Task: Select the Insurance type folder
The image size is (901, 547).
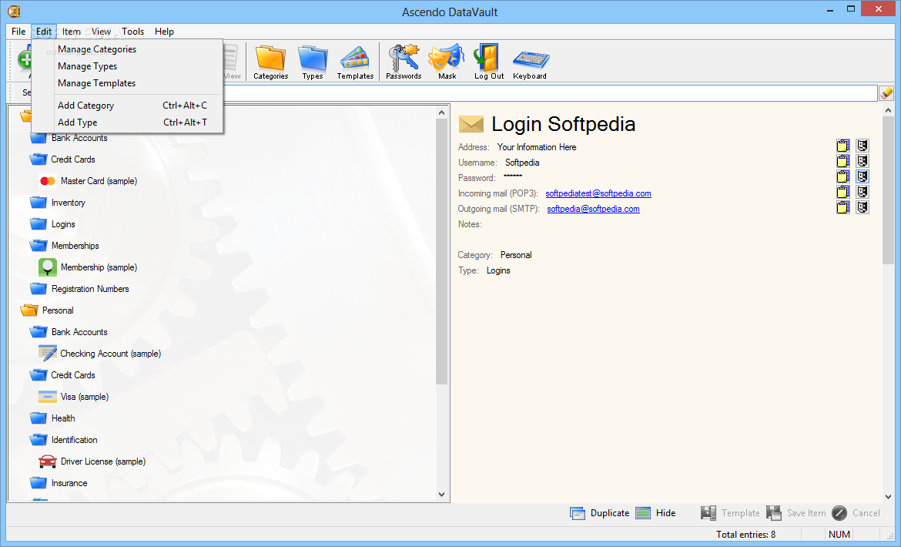Action: click(x=59, y=483)
